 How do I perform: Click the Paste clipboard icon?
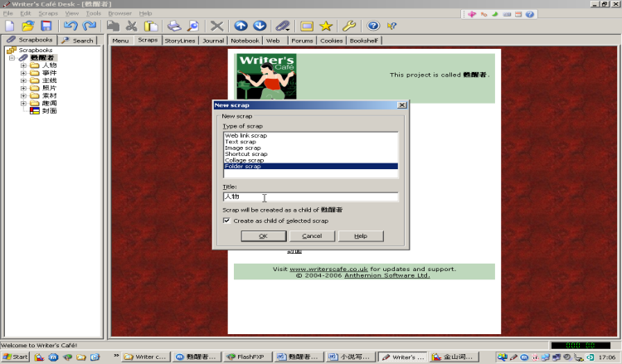tap(151, 27)
